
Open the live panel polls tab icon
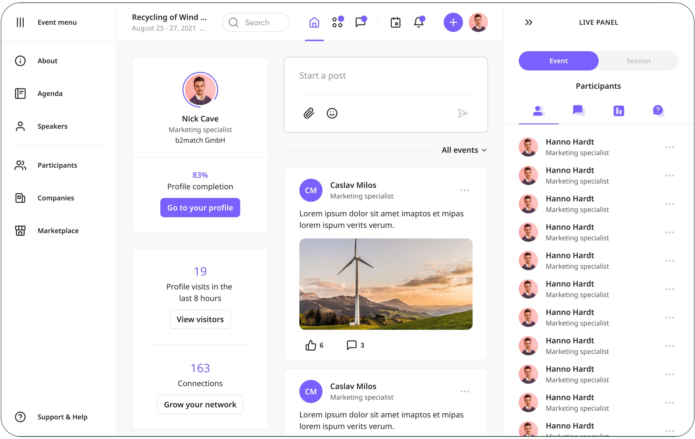[619, 111]
